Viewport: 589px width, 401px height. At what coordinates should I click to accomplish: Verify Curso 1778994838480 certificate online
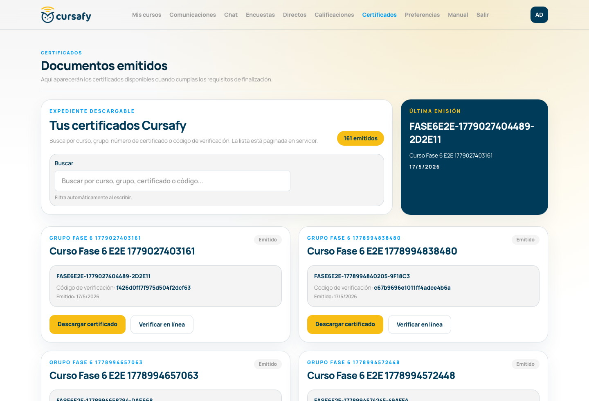click(420, 324)
